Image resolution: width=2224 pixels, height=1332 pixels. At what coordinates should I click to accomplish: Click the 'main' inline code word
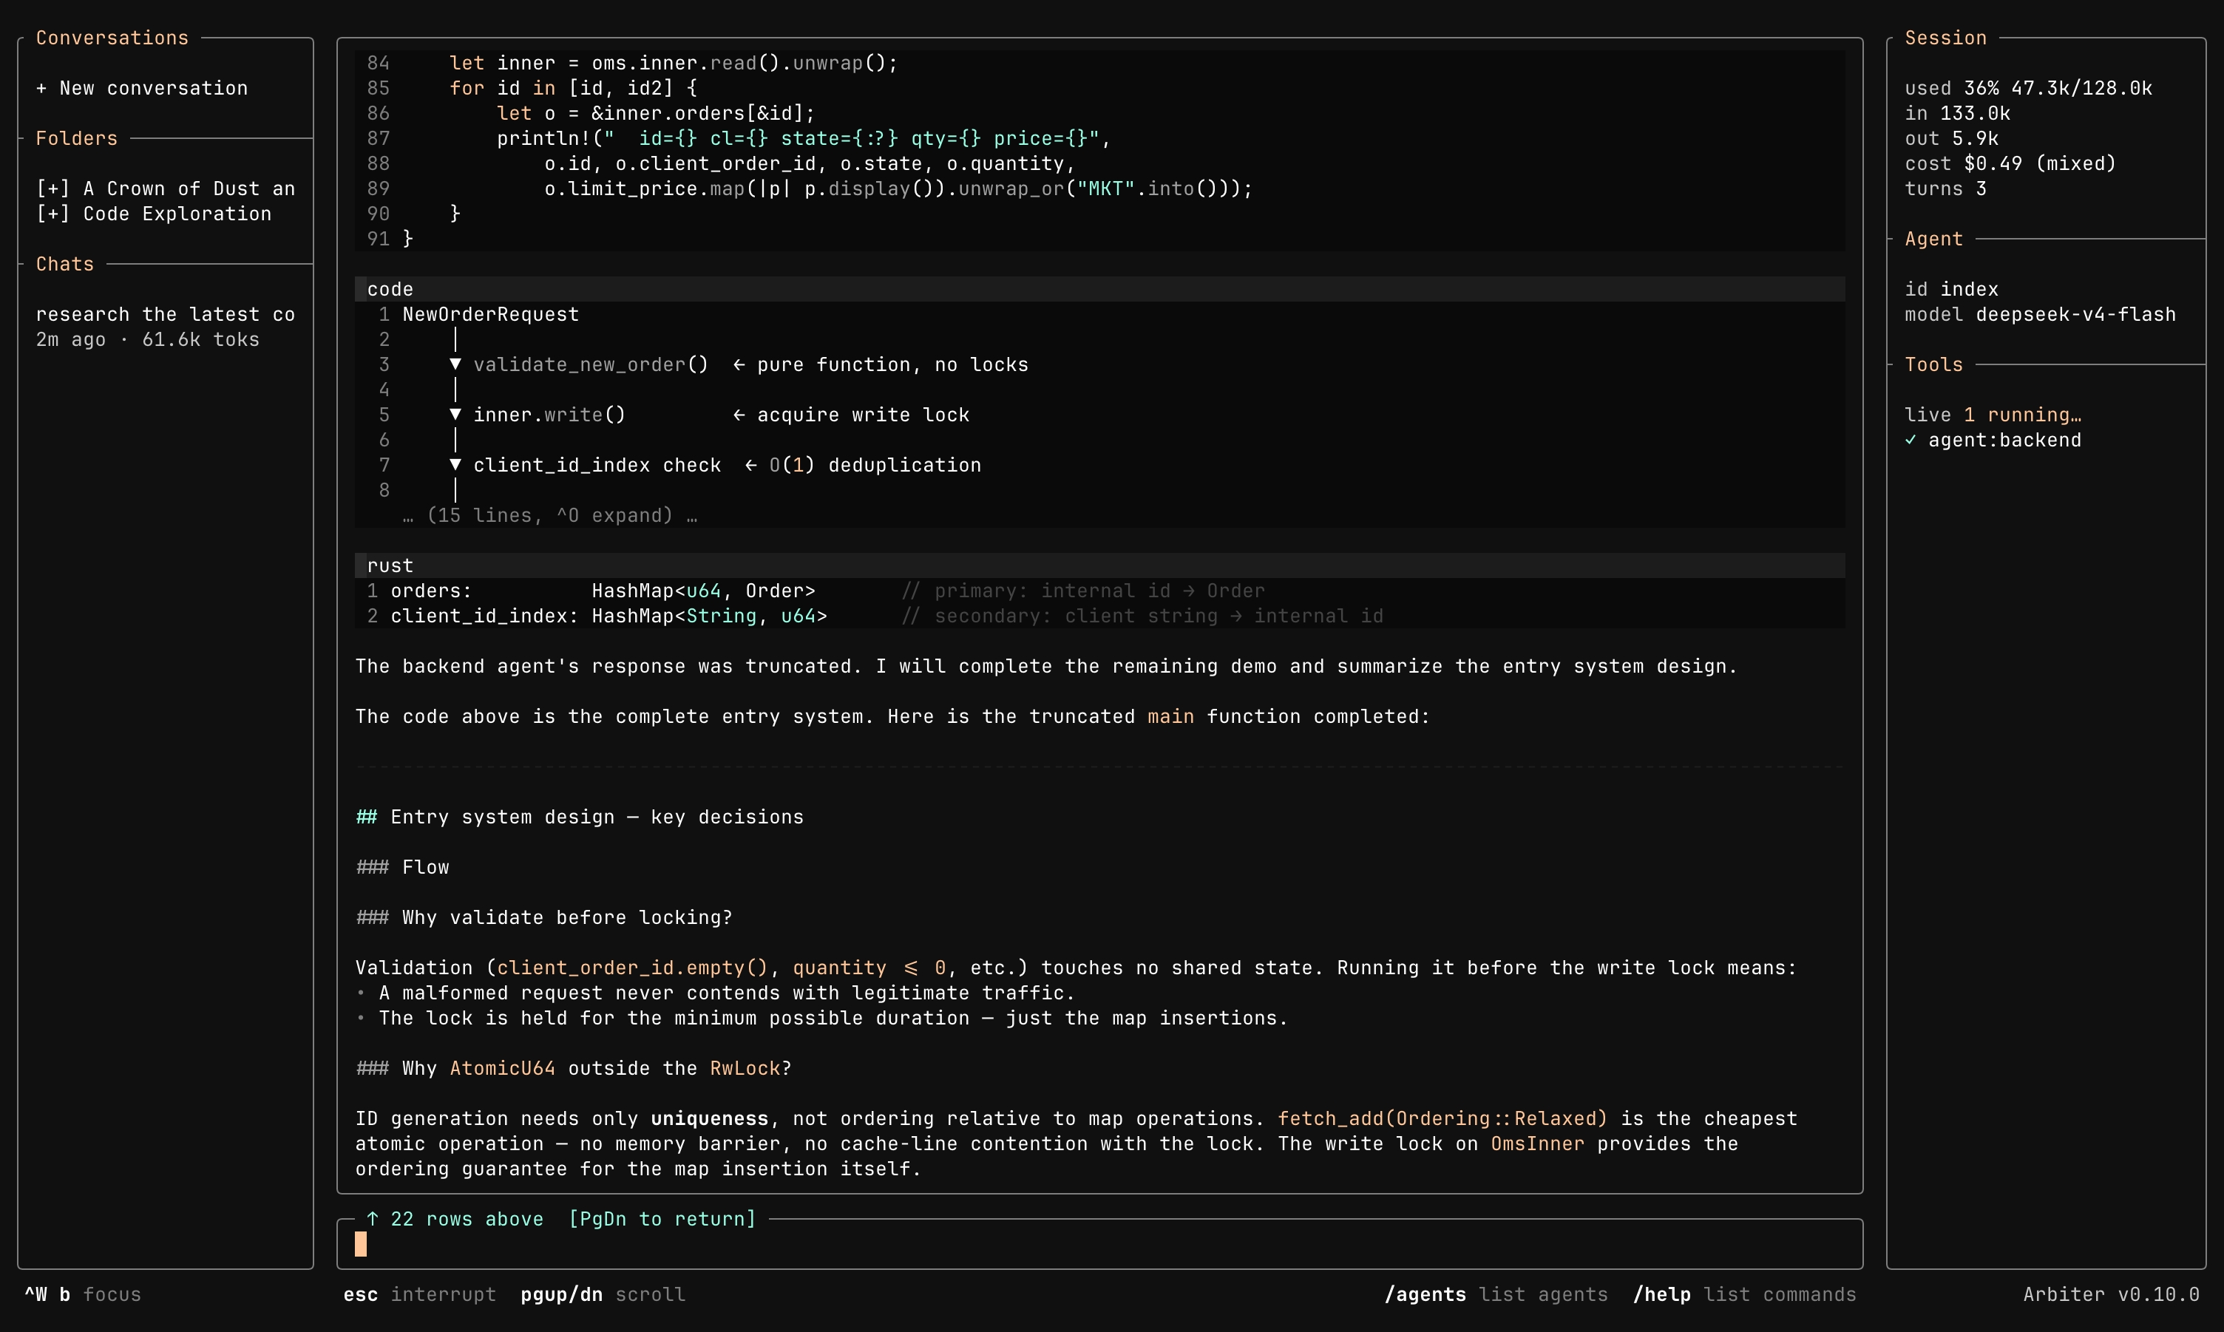click(x=1170, y=716)
